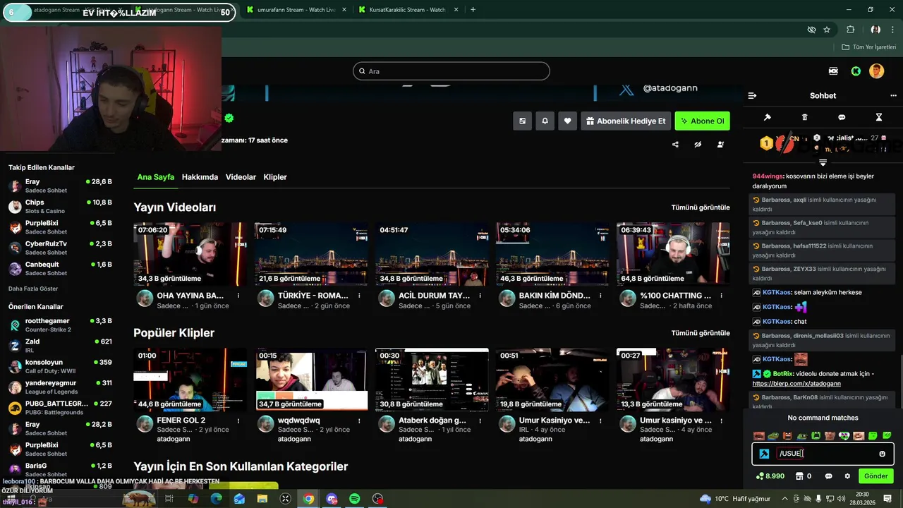903x508 pixels.
Task: Click the trash clear-chat icon
Action: pyautogui.click(x=805, y=117)
